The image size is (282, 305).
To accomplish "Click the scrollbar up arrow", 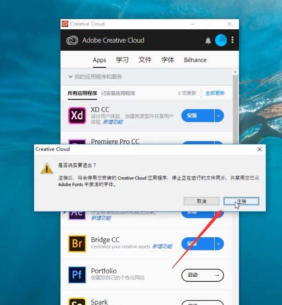I will (236, 72).
